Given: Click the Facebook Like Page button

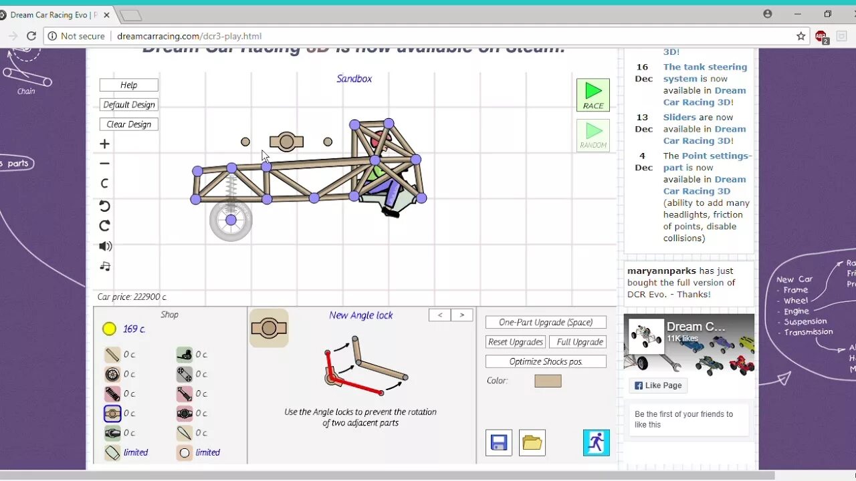Looking at the screenshot, I should pyautogui.click(x=659, y=385).
